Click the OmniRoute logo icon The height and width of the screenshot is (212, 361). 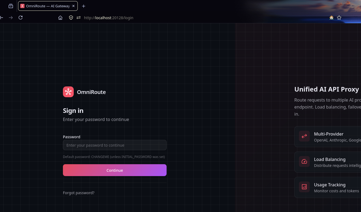pos(68,92)
